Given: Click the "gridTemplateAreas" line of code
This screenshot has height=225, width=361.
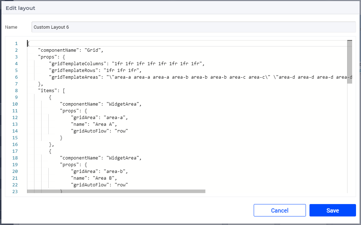Looking at the screenshot, I should 200,77.
